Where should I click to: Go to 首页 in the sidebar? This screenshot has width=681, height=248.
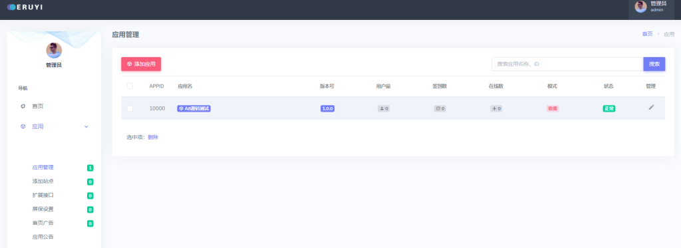point(38,106)
